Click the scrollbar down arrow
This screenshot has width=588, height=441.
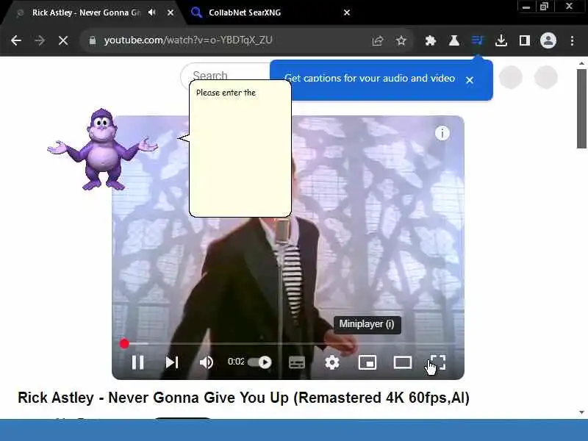coord(581,412)
